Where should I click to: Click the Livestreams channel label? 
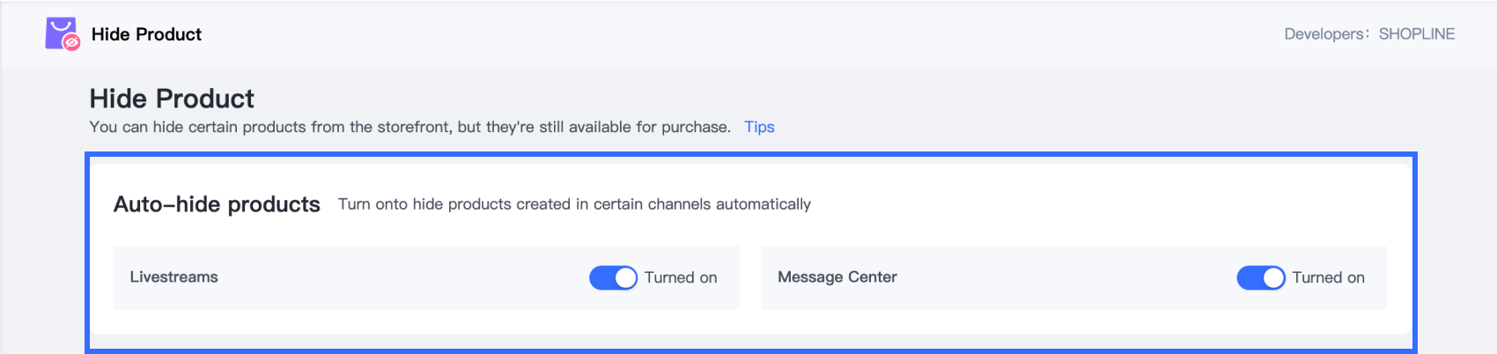click(x=173, y=277)
